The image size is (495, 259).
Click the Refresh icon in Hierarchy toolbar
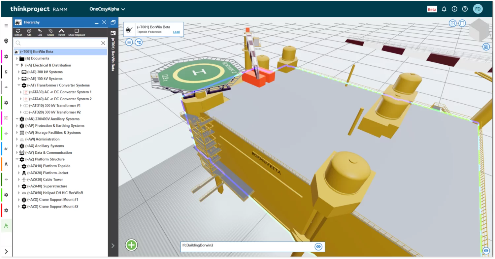(x=18, y=31)
